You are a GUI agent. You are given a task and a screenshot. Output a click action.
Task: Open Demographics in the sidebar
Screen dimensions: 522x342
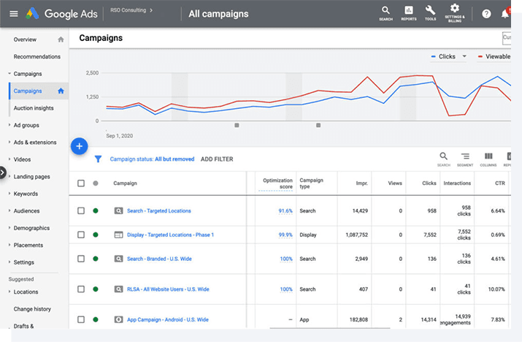(x=31, y=228)
